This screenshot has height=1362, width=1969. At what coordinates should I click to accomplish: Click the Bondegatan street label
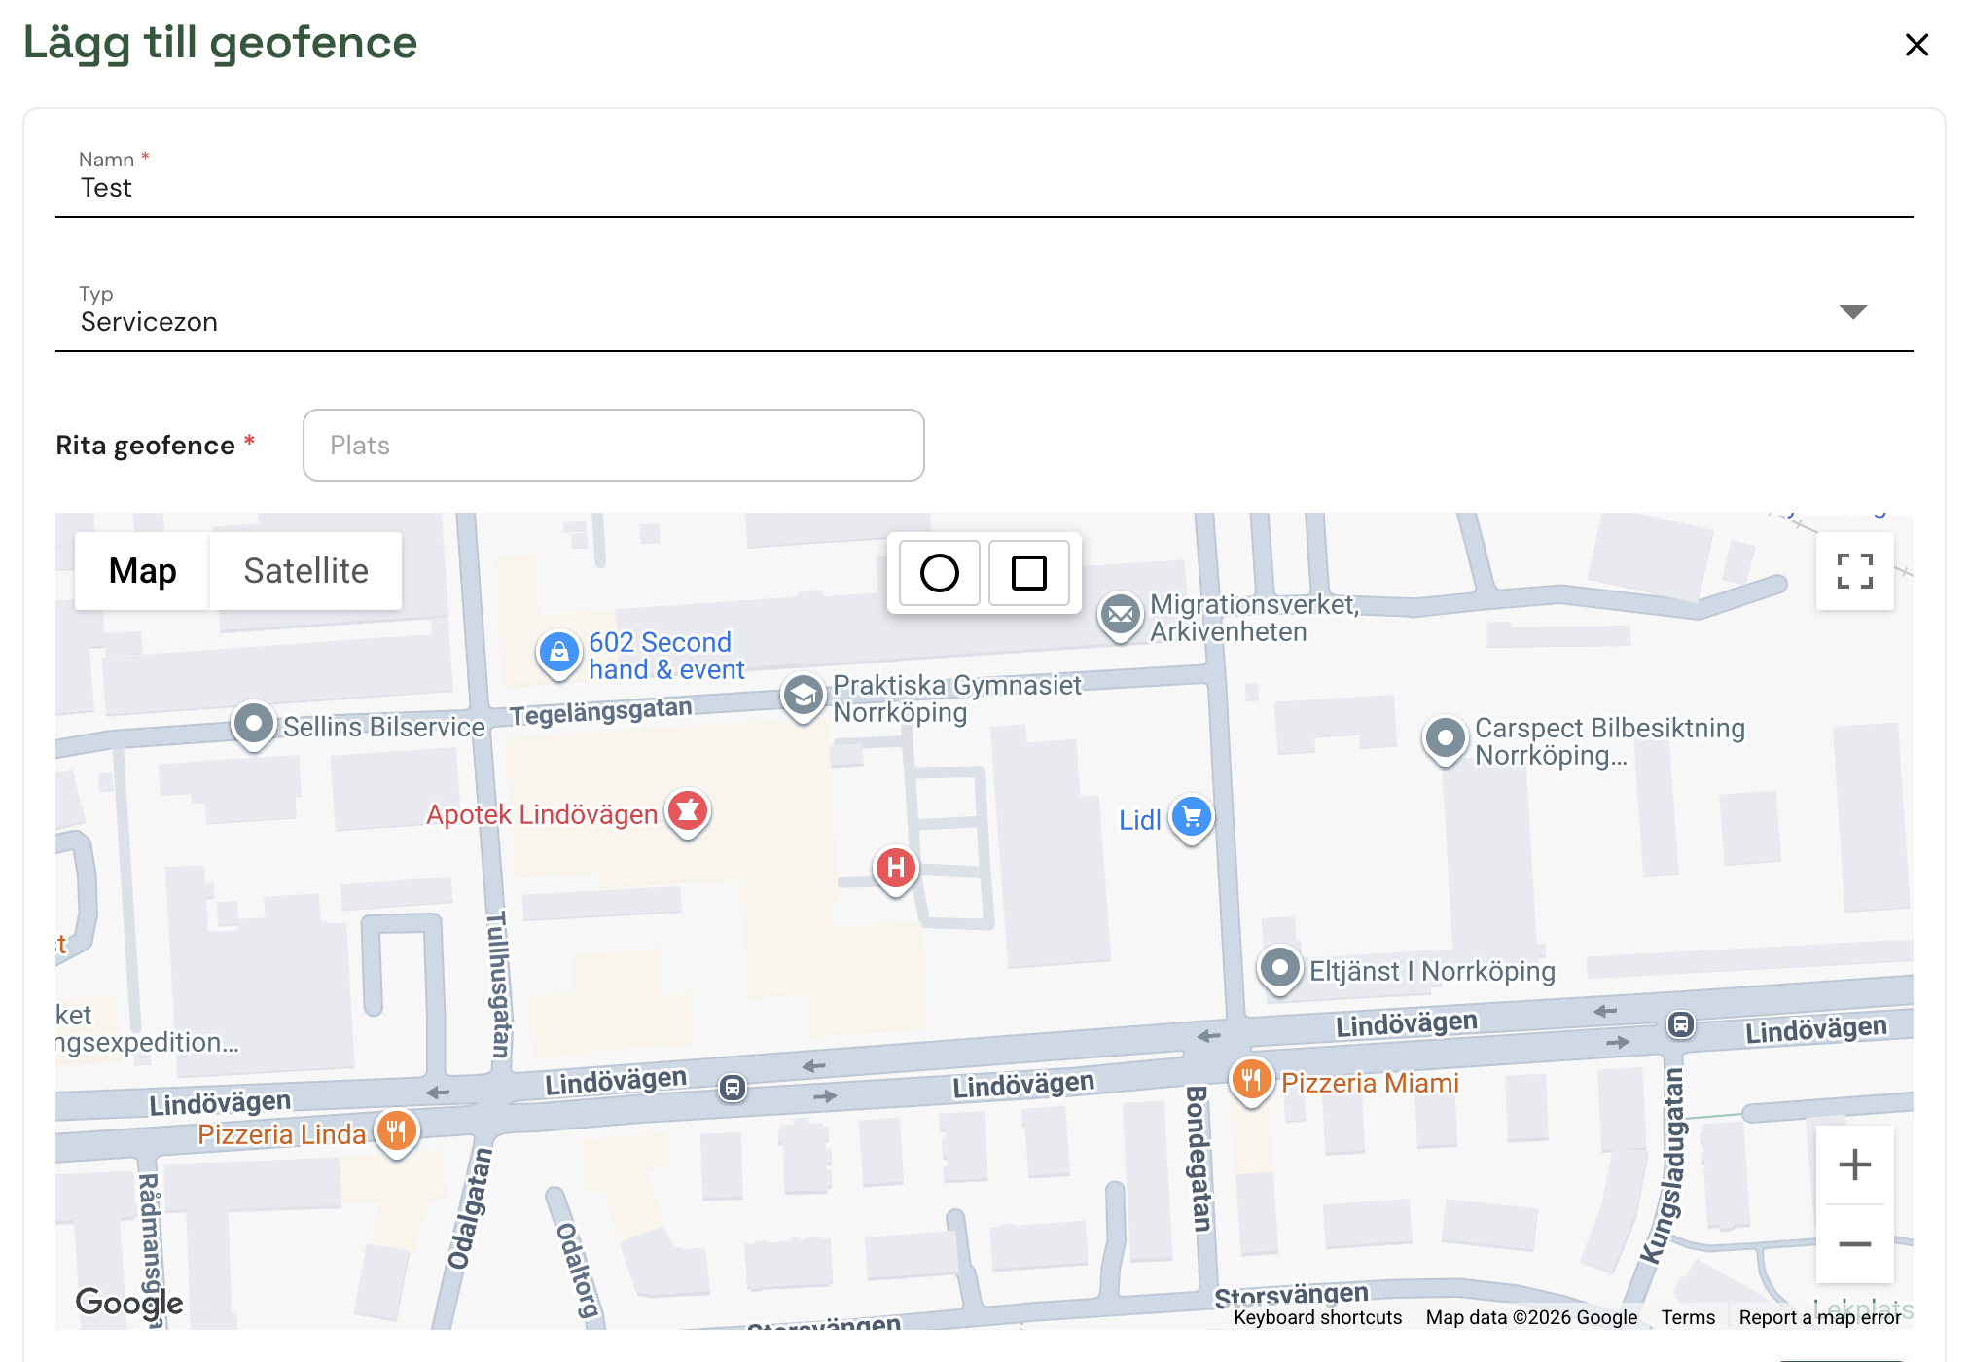[1198, 1158]
